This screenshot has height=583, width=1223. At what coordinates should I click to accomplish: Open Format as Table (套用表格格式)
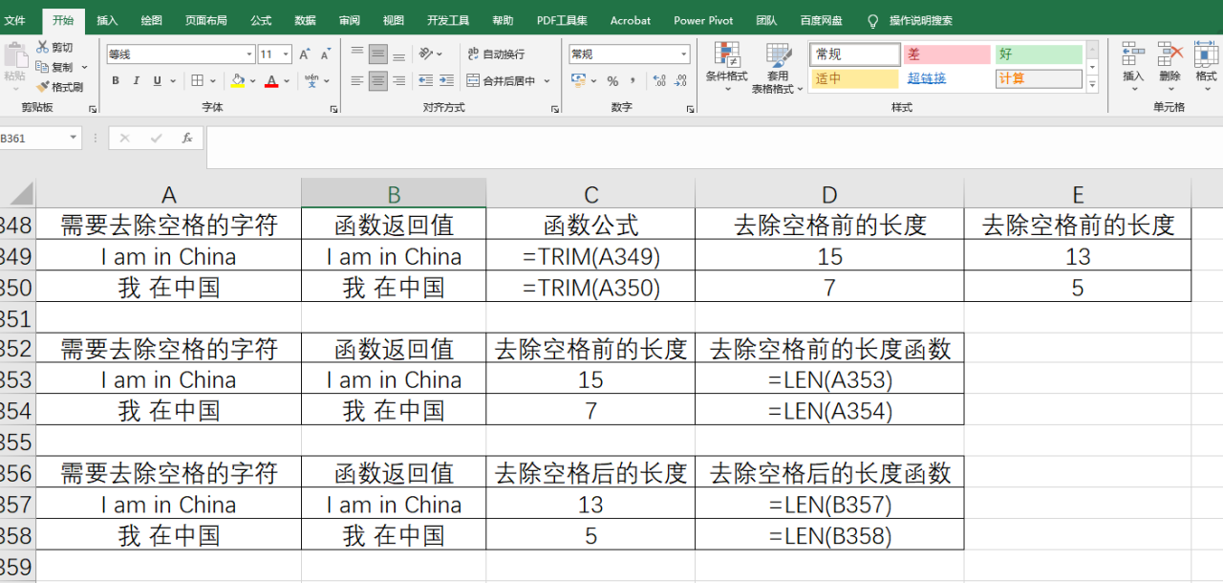pos(778,67)
